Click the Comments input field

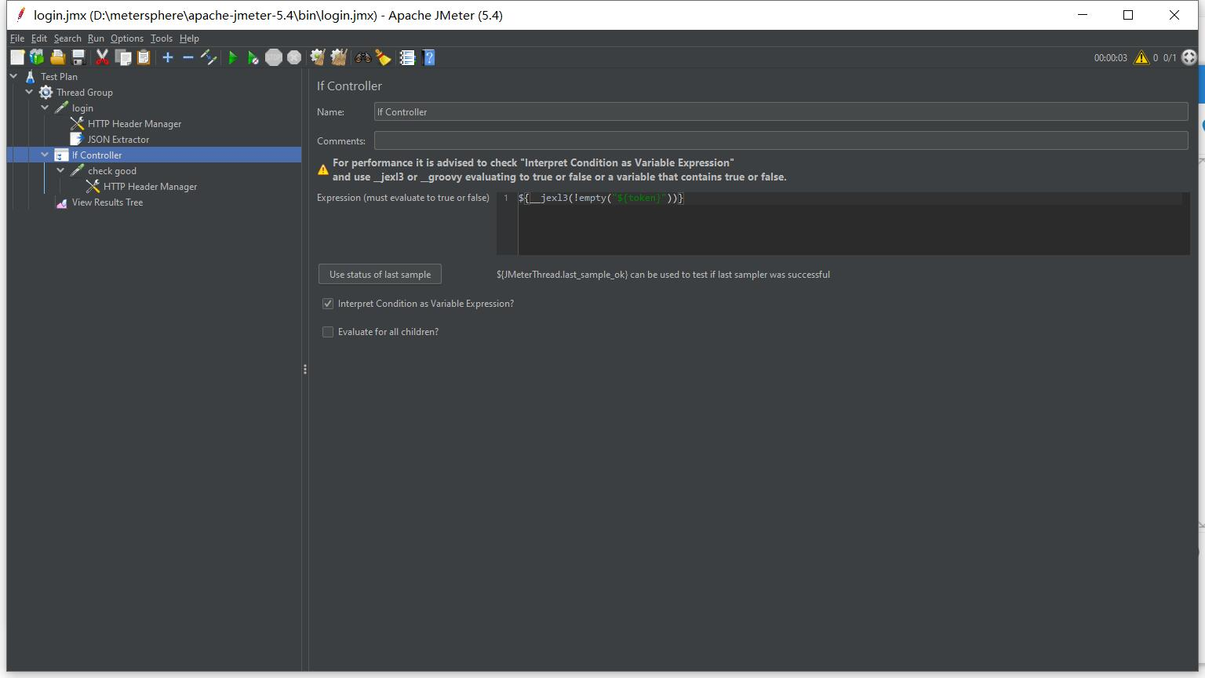coord(781,141)
